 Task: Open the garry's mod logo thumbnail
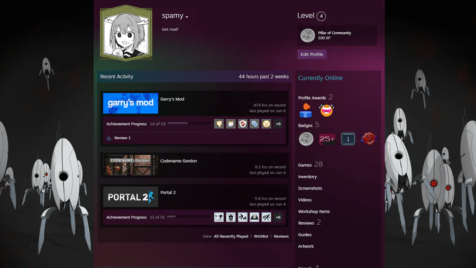pos(131,103)
